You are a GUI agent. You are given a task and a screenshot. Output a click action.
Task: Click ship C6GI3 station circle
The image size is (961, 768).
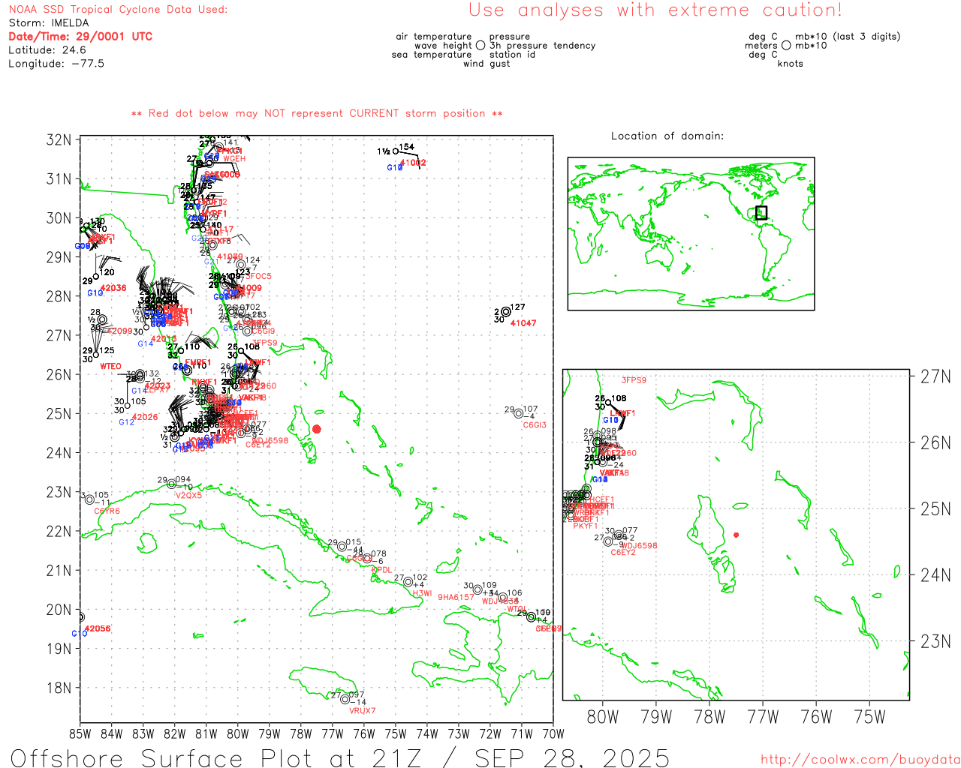coord(518,413)
